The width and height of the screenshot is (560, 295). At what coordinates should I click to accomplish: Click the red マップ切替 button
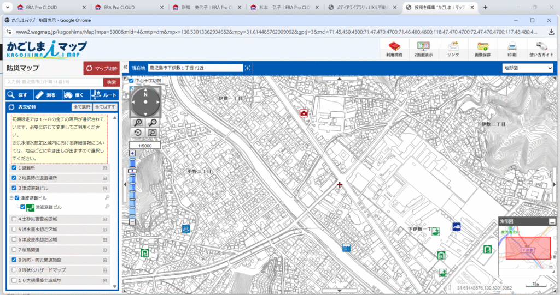point(102,69)
